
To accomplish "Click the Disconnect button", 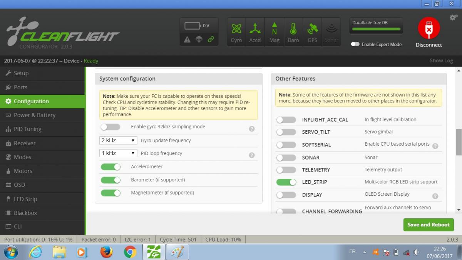I will [429, 33].
